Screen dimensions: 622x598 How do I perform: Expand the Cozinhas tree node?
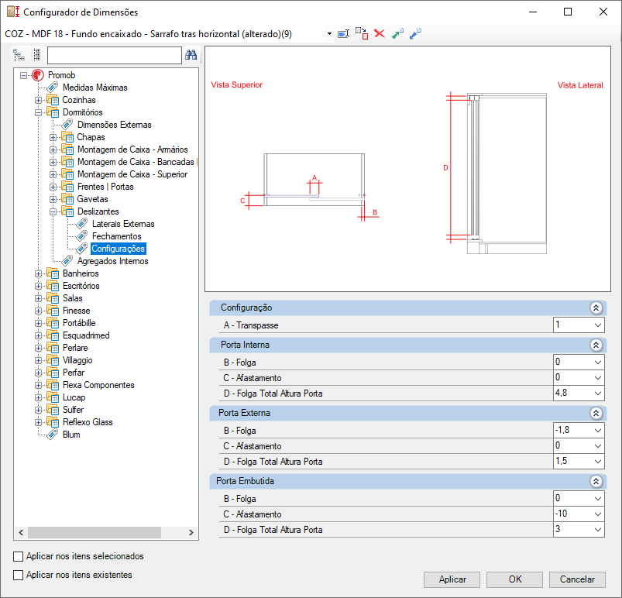[38, 100]
